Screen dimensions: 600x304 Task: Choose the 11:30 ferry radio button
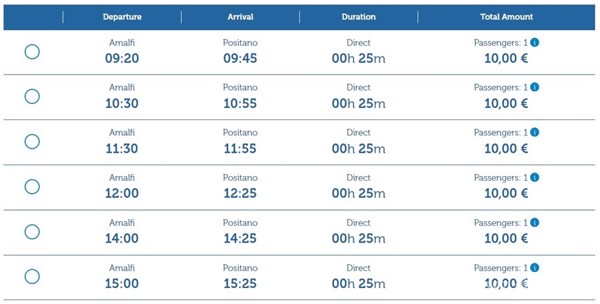pyautogui.click(x=32, y=141)
